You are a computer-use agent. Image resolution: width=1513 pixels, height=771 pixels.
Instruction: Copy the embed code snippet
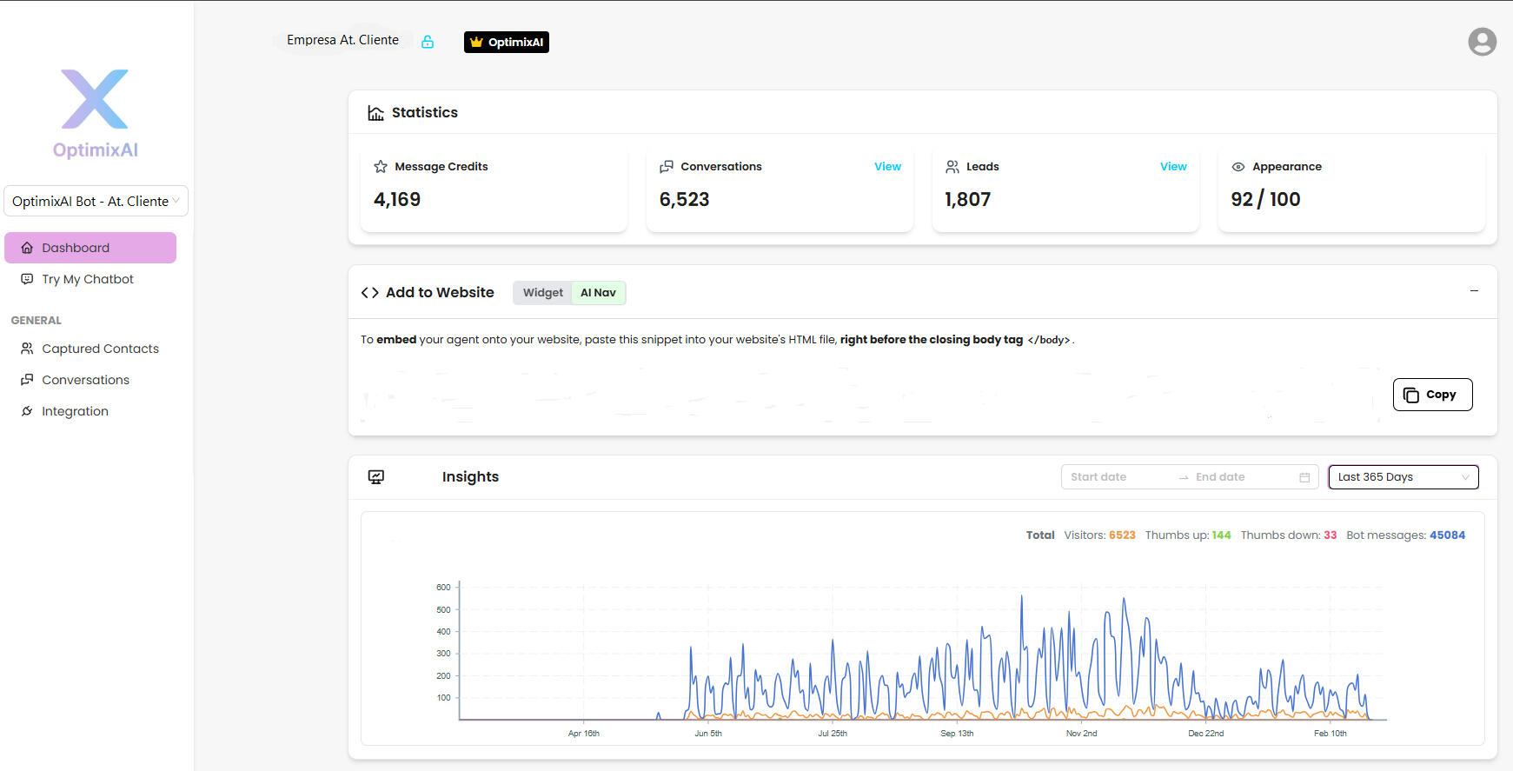[x=1432, y=395]
